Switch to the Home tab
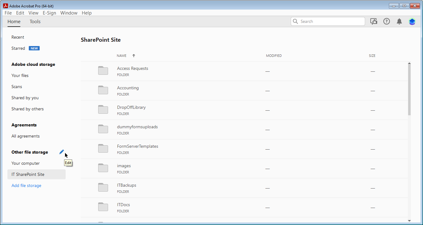The width and height of the screenshot is (423, 225). point(14,22)
